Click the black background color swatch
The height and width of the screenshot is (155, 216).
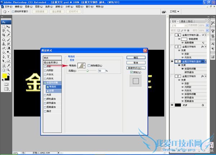click(x=8, y=79)
